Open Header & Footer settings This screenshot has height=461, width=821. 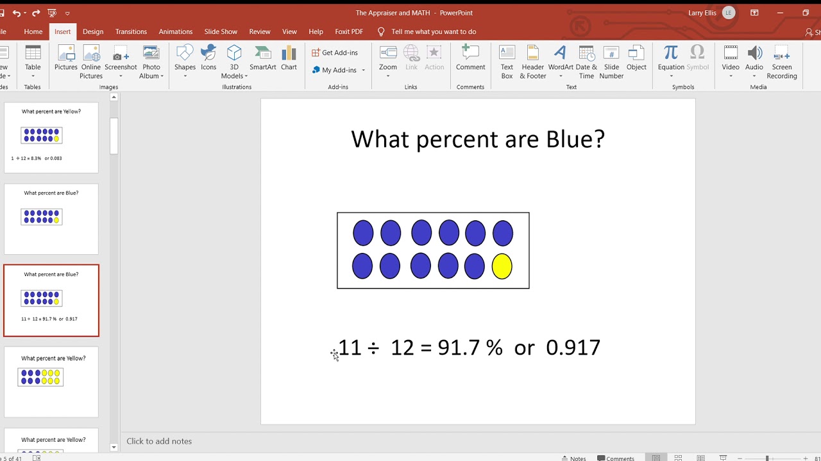(533, 61)
